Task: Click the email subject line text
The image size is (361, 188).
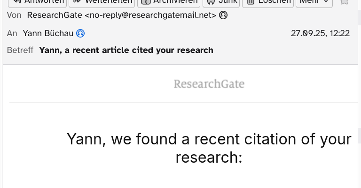Action: (x=126, y=50)
